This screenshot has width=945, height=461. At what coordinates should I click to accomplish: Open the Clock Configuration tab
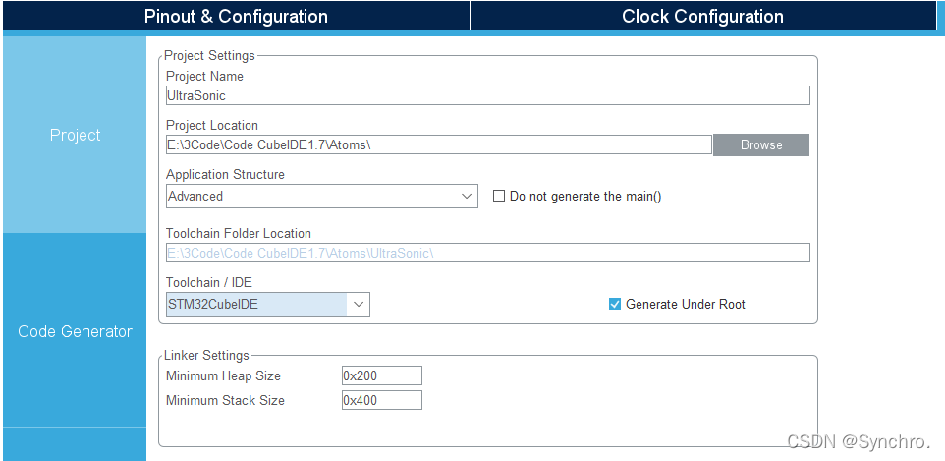click(702, 16)
